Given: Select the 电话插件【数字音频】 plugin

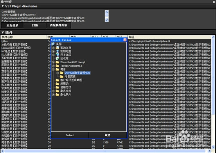Looking at the screenshot, I should 14,135.
